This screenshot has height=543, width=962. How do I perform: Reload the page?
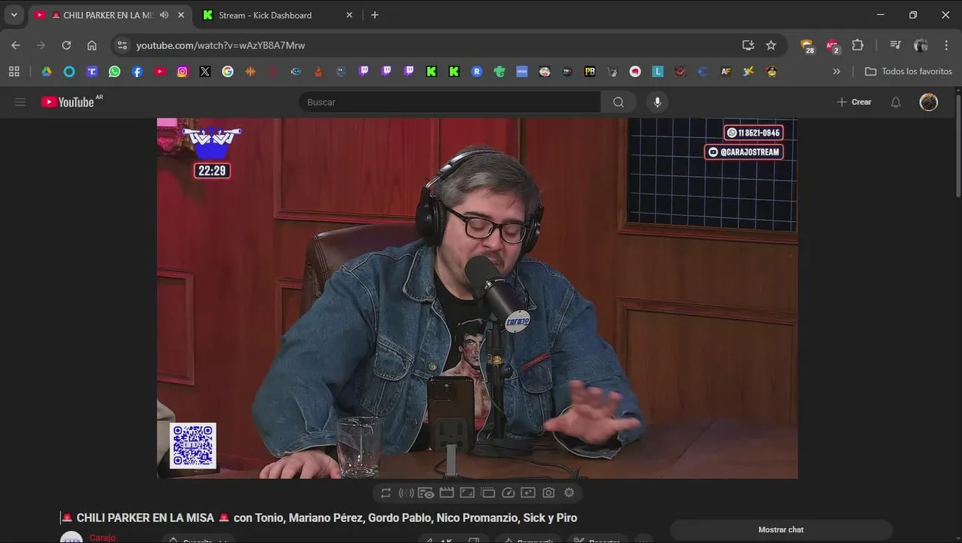click(x=66, y=45)
